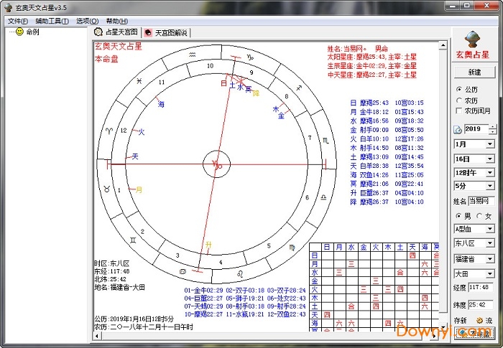Click the 生辰星座:金牛02:29 text line
This screenshot has height=348, width=503.
click(372, 66)
